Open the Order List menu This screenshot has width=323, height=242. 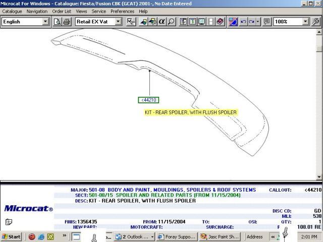[x=62, y=11]
